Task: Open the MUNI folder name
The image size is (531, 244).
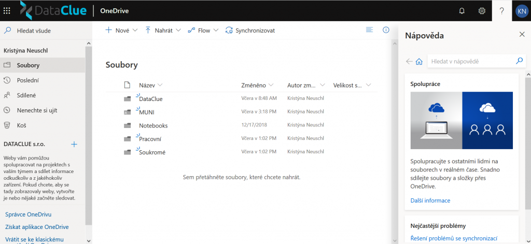Action: point(147,112)
